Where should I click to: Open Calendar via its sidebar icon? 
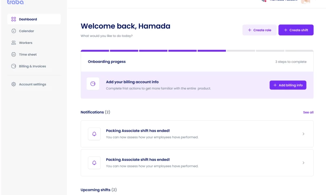click(x=13, y=31)
